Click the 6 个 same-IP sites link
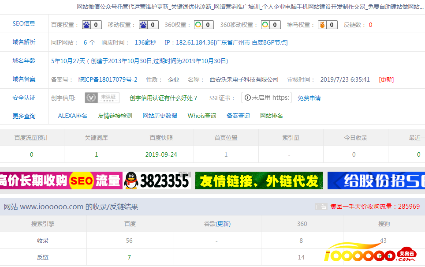 click(89, 42)
